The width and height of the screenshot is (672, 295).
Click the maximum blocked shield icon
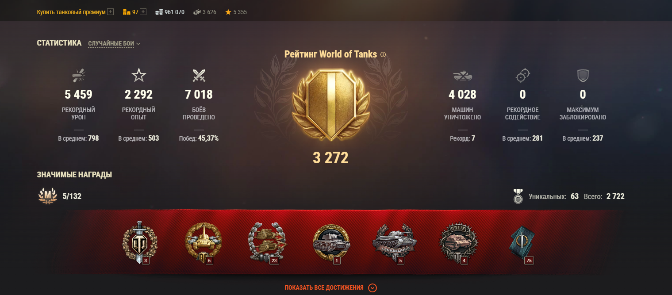point(583,76)
